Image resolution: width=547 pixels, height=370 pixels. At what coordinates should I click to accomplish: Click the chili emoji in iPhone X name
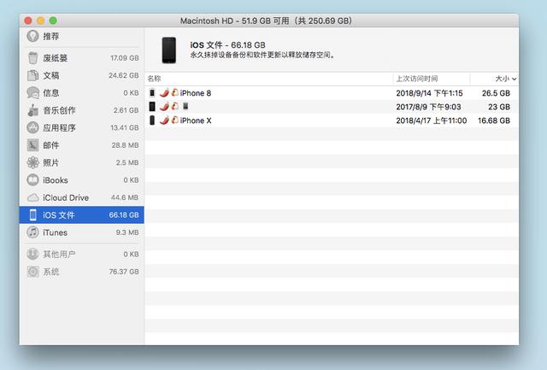pos(164,120)
